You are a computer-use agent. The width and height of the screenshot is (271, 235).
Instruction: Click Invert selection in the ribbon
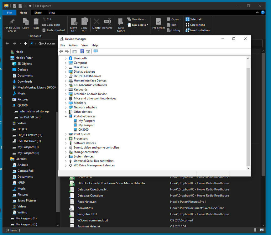click(x=200, y=30)
